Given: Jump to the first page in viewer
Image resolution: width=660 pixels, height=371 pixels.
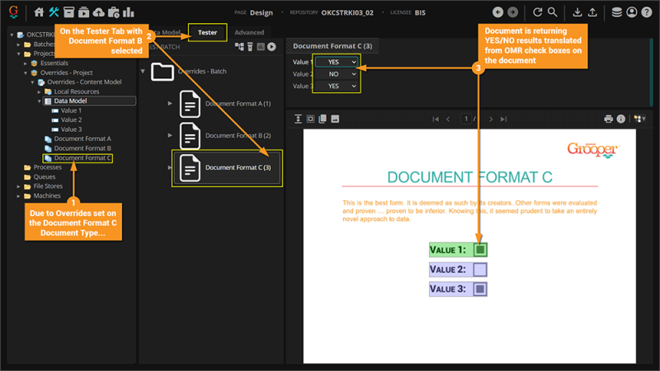Looking at the screenshot, I should click(436, 119).
